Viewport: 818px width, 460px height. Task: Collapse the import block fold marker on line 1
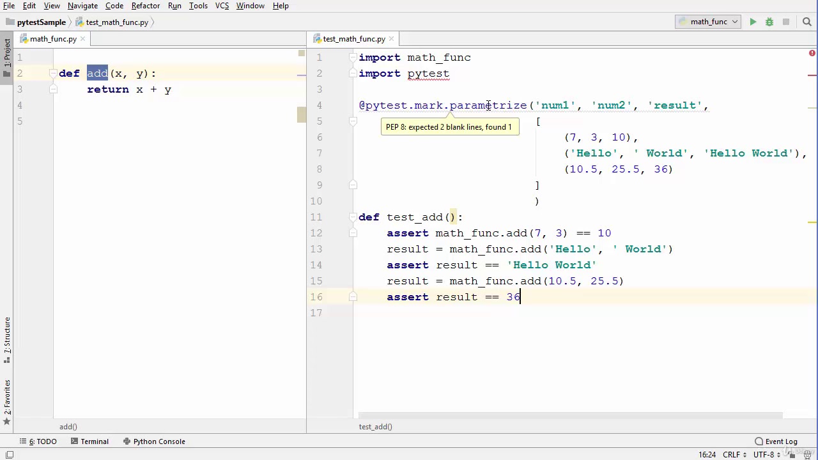pos(353,57)
